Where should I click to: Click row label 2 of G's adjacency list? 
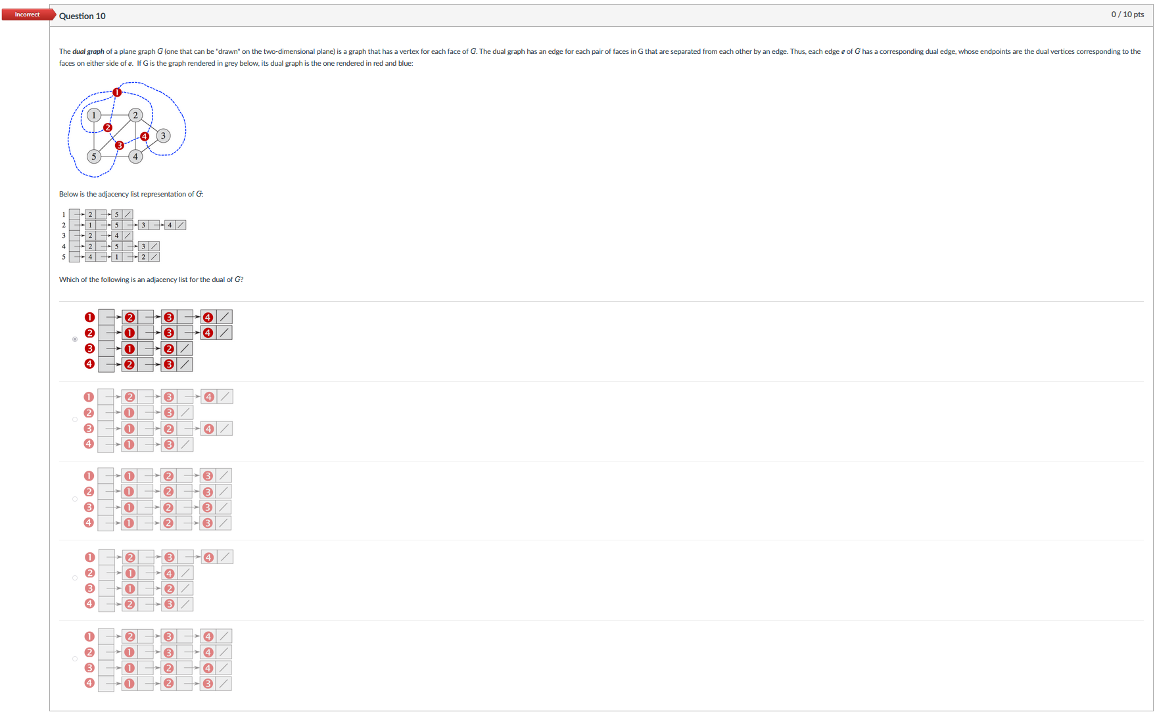click(64, 225)
